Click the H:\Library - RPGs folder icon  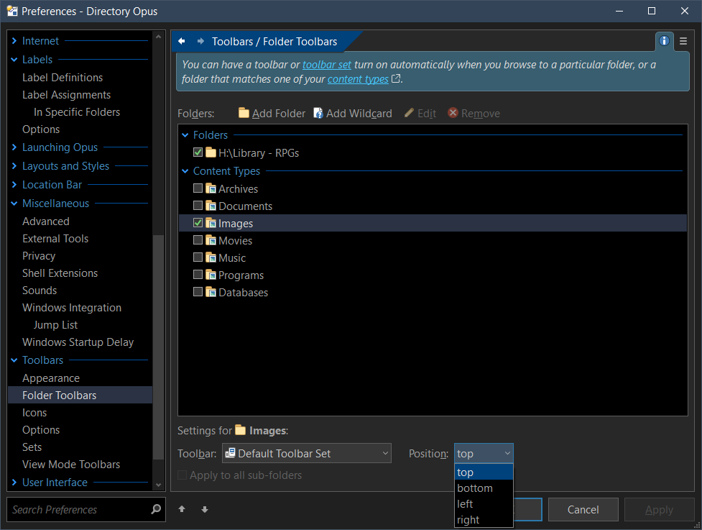[x=211, y=152]
